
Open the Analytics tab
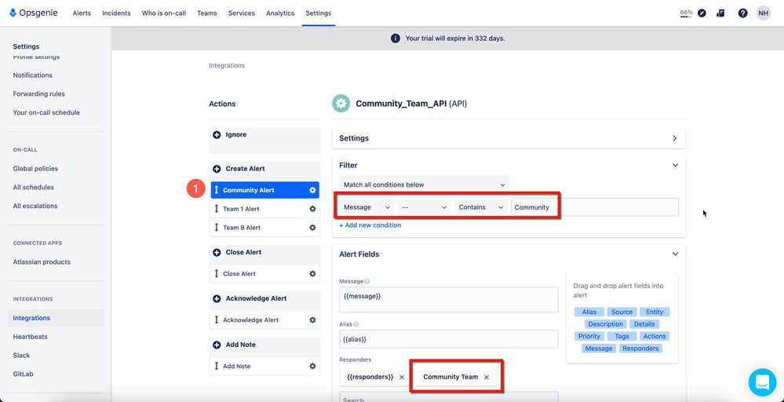point(280,13)
